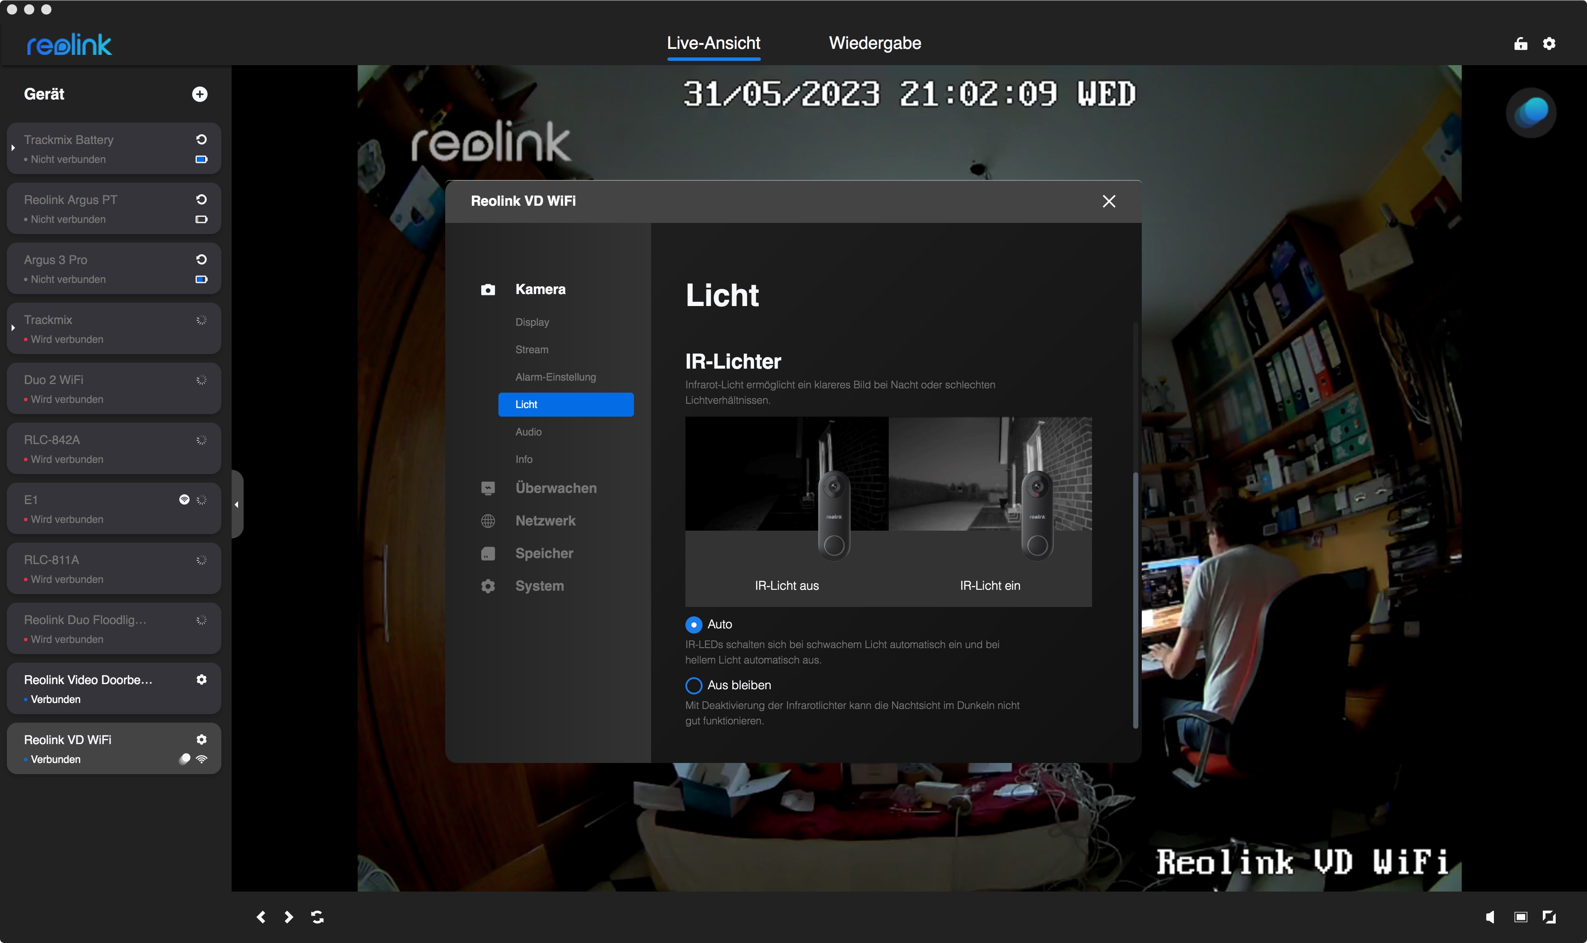
Task: Switch to the Wiedergabe tab
Action: pos(874,43)
